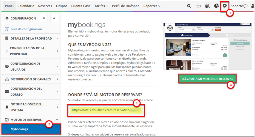Click Llévame a mi motor de reservas button
Image resolution: width=255 pixels, height=137 pixels.
[x=207, y=79]
